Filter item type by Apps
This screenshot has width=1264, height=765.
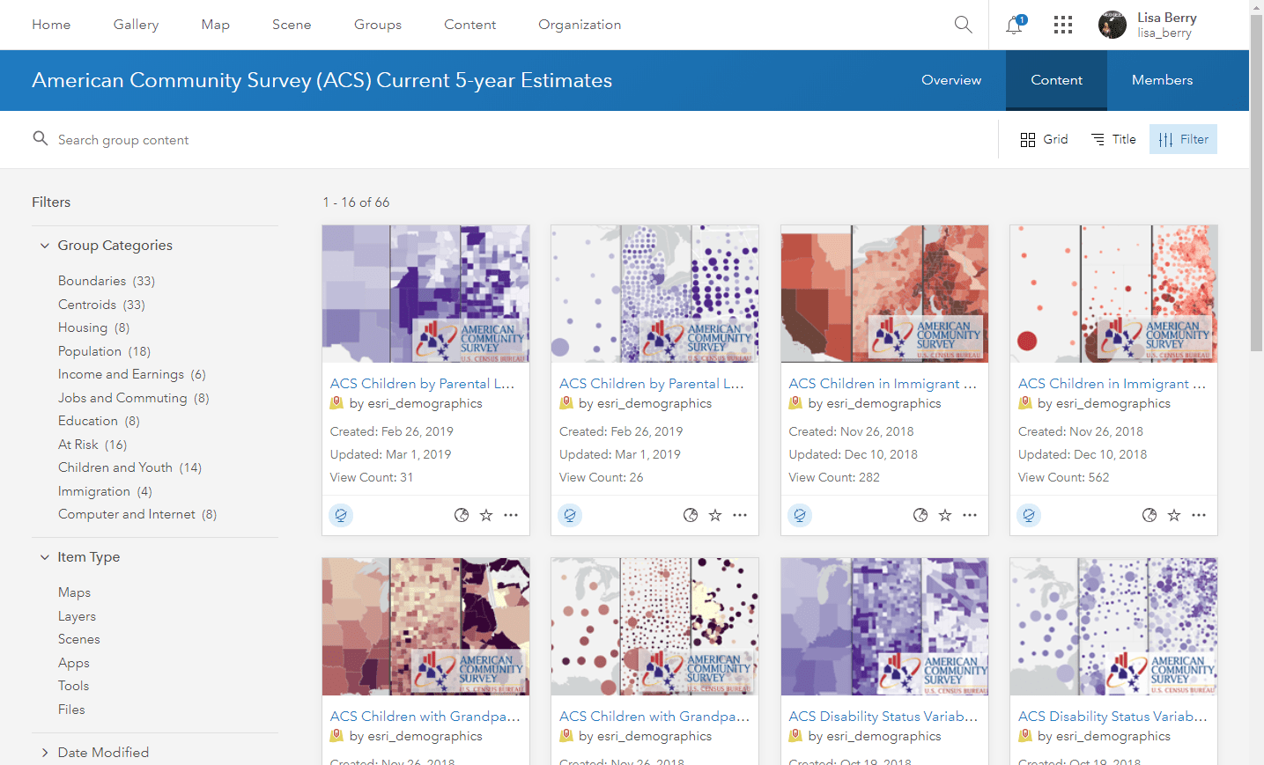click(x=74, y=663)
